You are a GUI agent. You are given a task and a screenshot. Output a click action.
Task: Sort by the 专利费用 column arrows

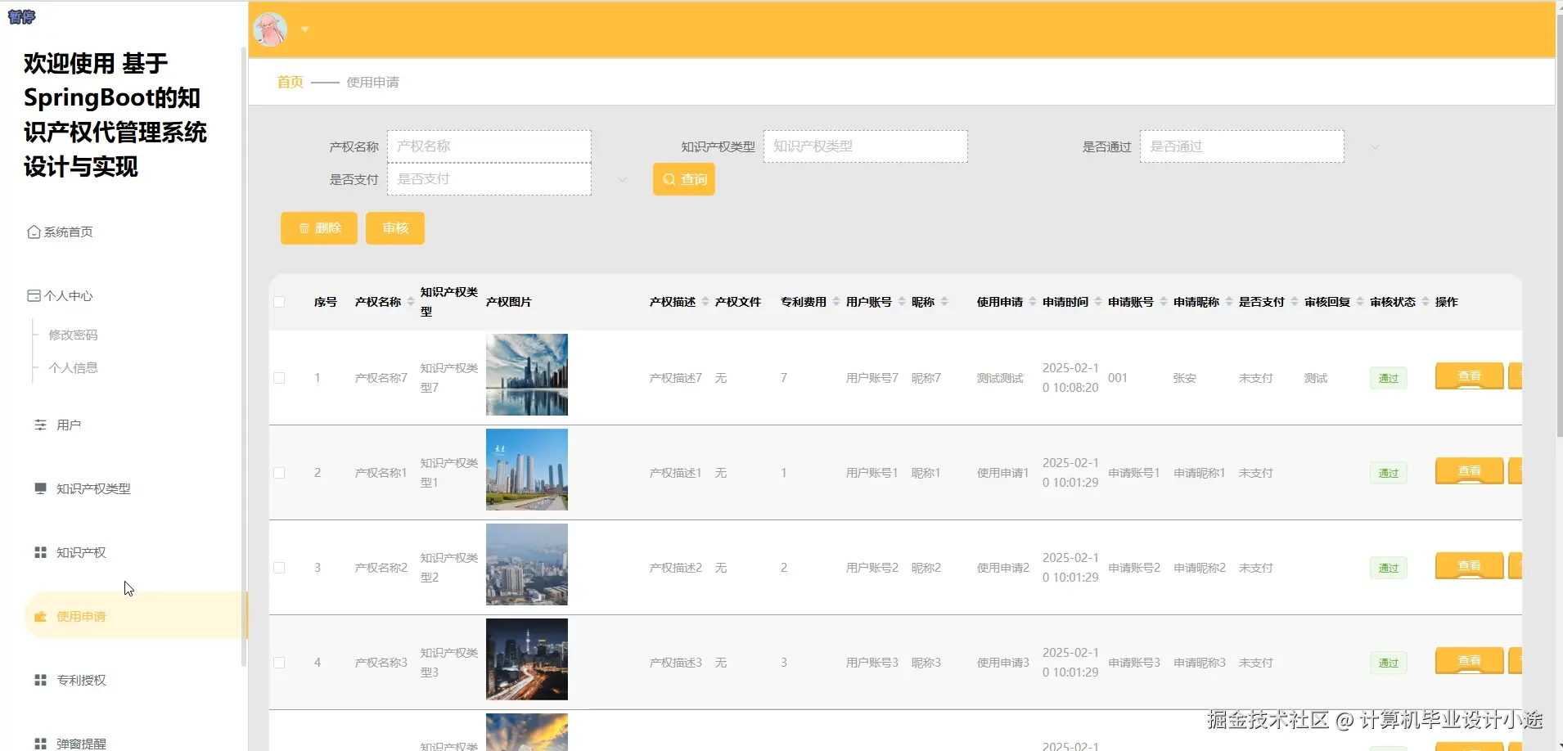click(836, 302)
